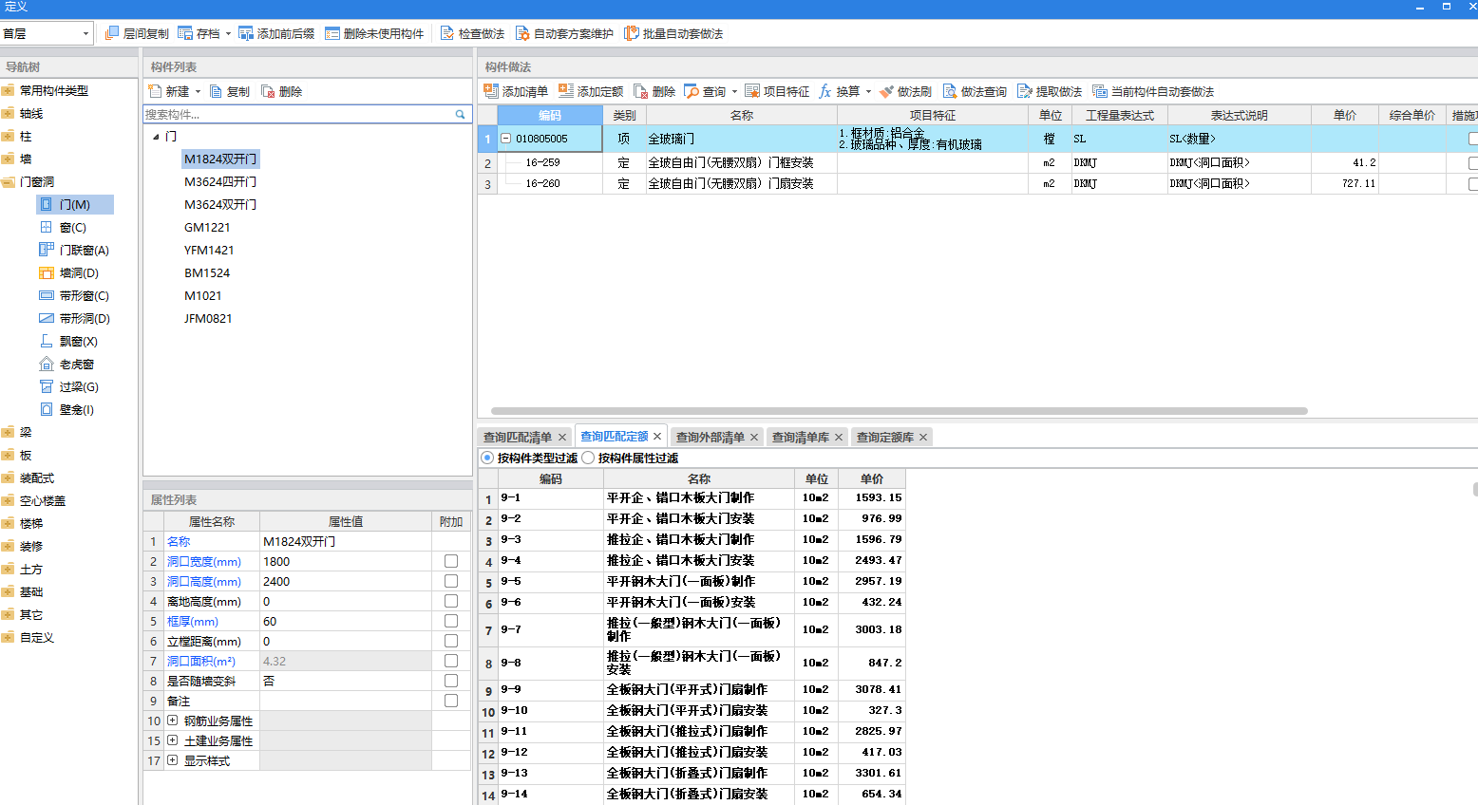This screenshot has height=805, width=1478.
Task: Click 删除 in the component list toolbar
Action: click(282, 91)
